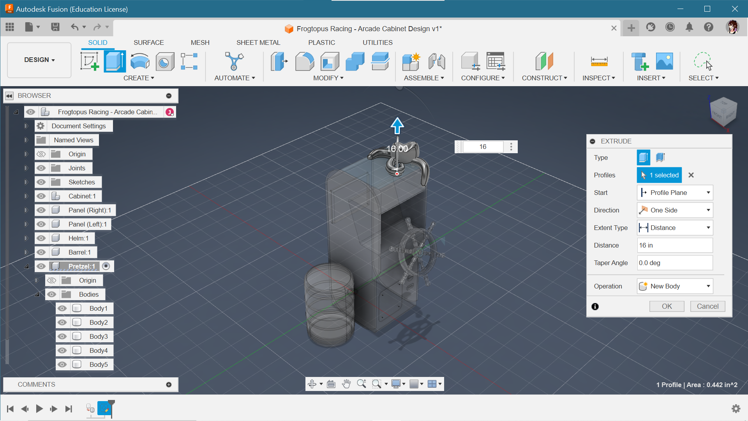Click the Measure tool icon

click(x=599, y=62)
